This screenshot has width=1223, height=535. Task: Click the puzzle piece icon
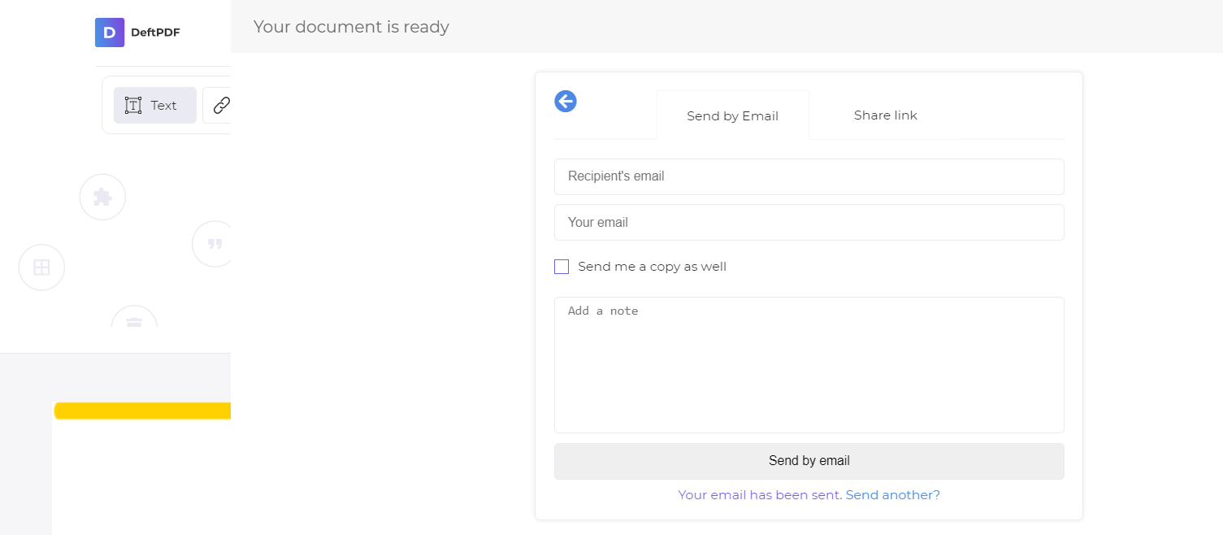[102, 196]
